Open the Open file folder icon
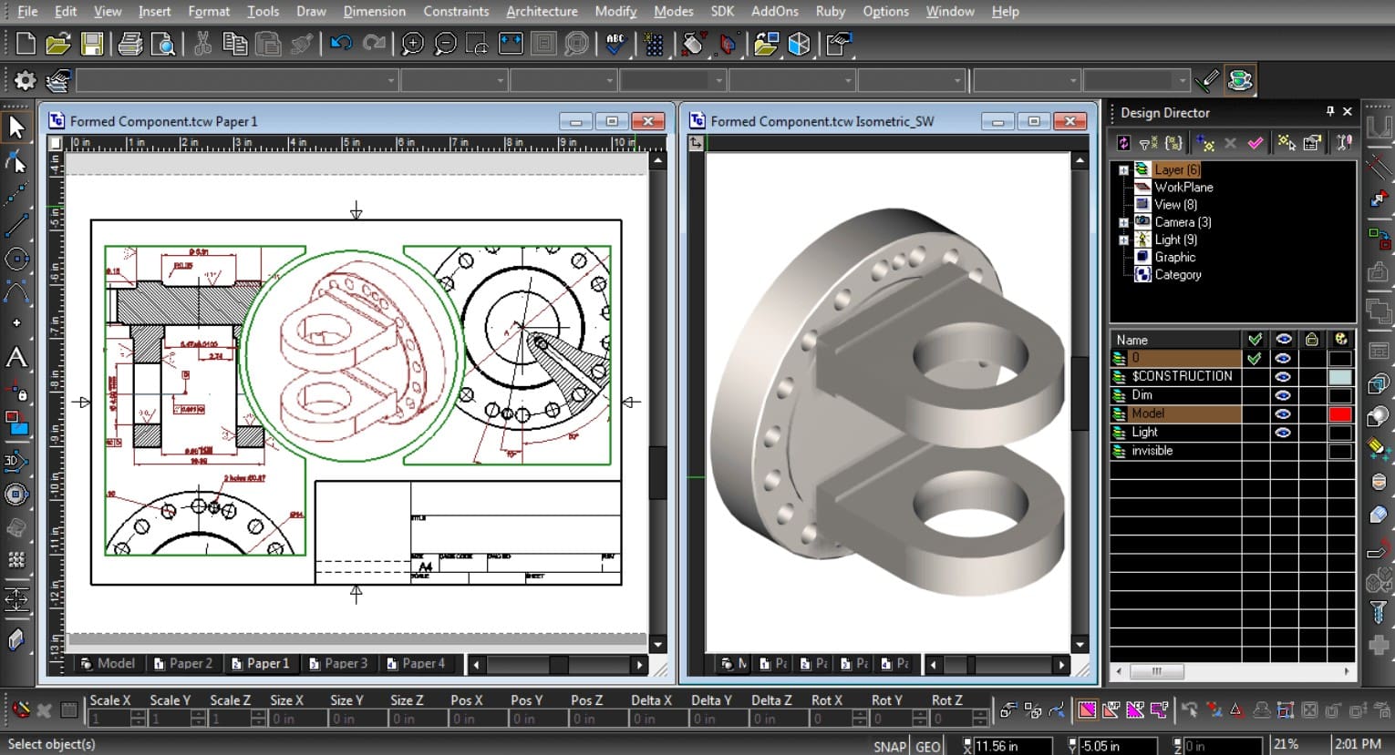1395x755 pixels. click(x=57, y=44)
